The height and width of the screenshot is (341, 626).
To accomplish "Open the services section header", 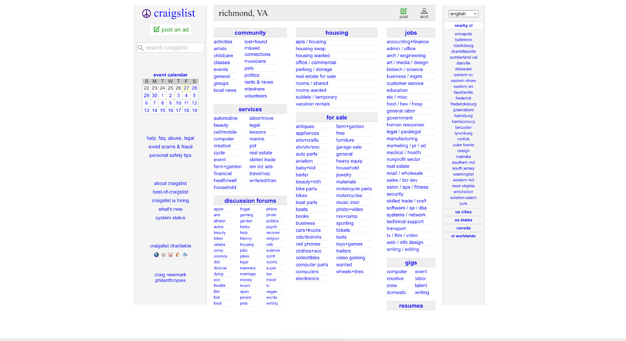I will point(250,109).
